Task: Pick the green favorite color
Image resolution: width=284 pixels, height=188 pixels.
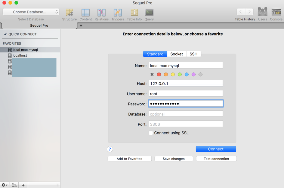Action: (x=180, y=75)
